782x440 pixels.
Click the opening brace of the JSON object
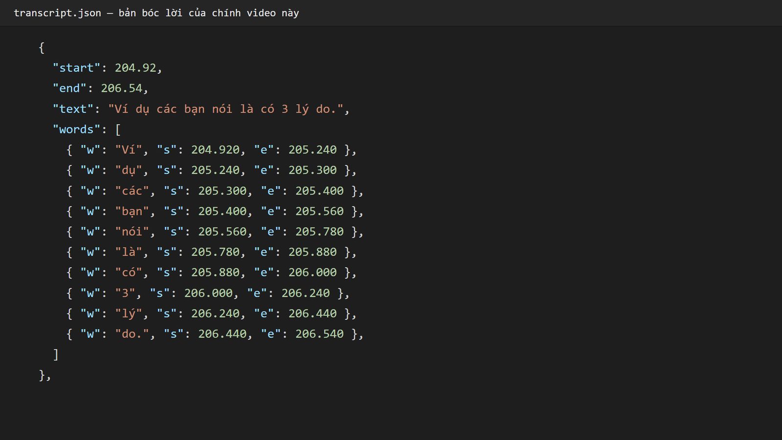coord(42,47)
